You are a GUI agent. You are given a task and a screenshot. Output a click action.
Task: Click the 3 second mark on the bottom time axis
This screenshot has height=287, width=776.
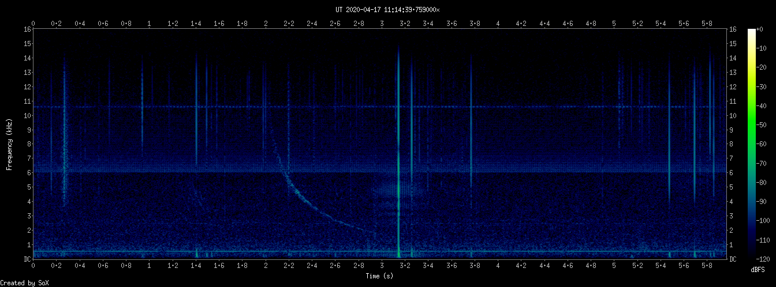382,266
